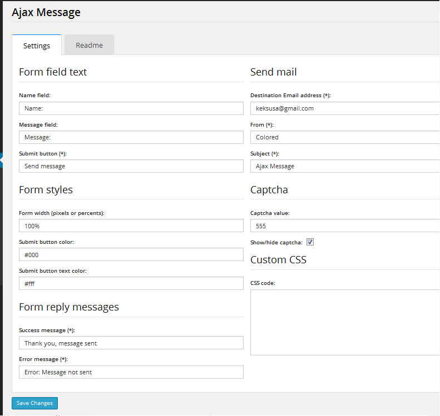Edit the Captcha value field
The width and height of the screenshot is (440, 416).
pyautogui.click(x=345, y=226)
